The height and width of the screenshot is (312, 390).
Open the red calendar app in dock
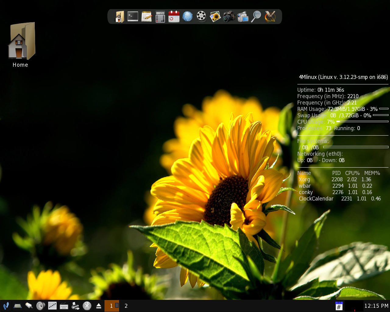[x=174, y=16]
